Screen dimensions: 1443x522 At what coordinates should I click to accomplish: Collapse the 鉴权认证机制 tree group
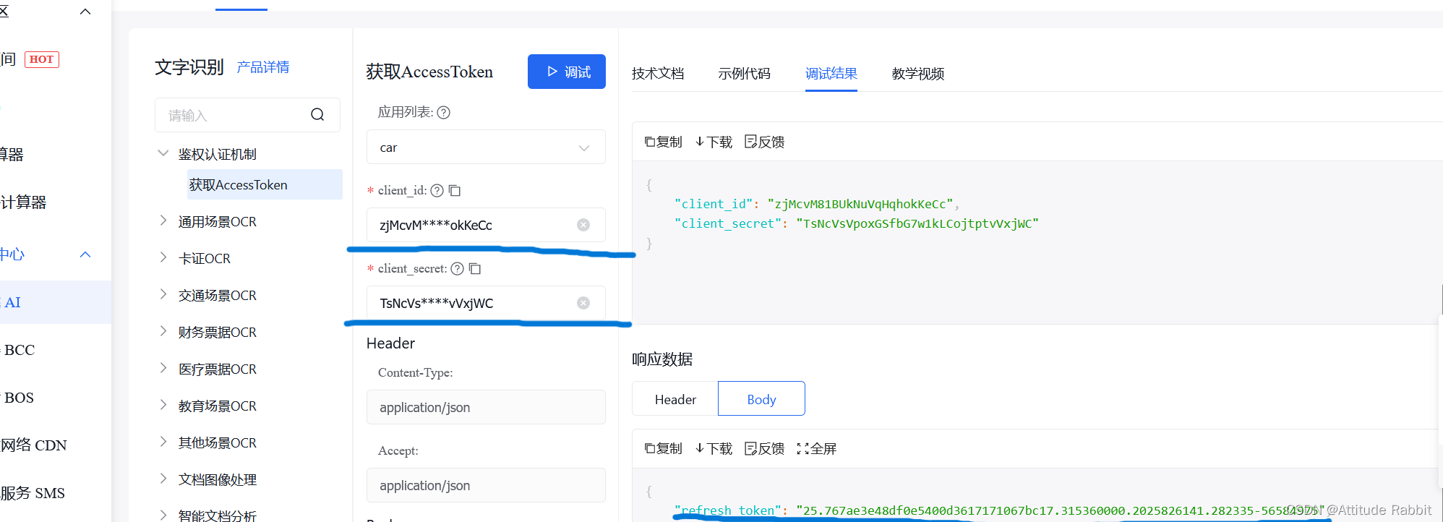[163, 153]
